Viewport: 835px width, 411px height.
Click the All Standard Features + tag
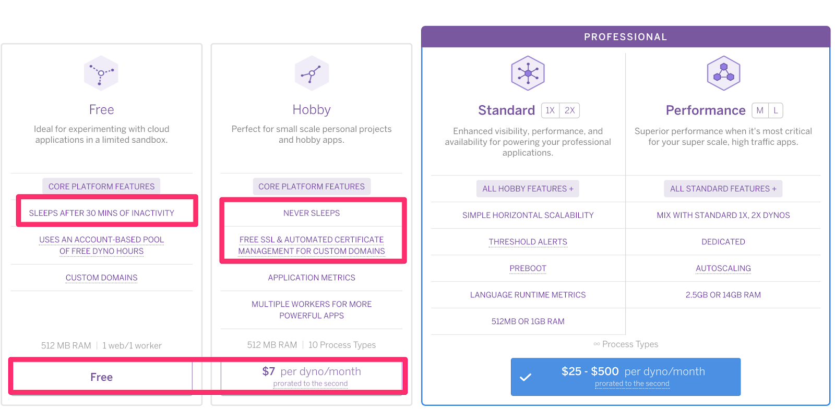pyautogui.click(x=723, y=189)
